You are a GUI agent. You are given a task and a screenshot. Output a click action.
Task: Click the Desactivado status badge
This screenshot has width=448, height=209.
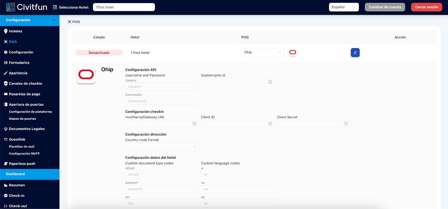pyautogui.click(x=99, y=53)
